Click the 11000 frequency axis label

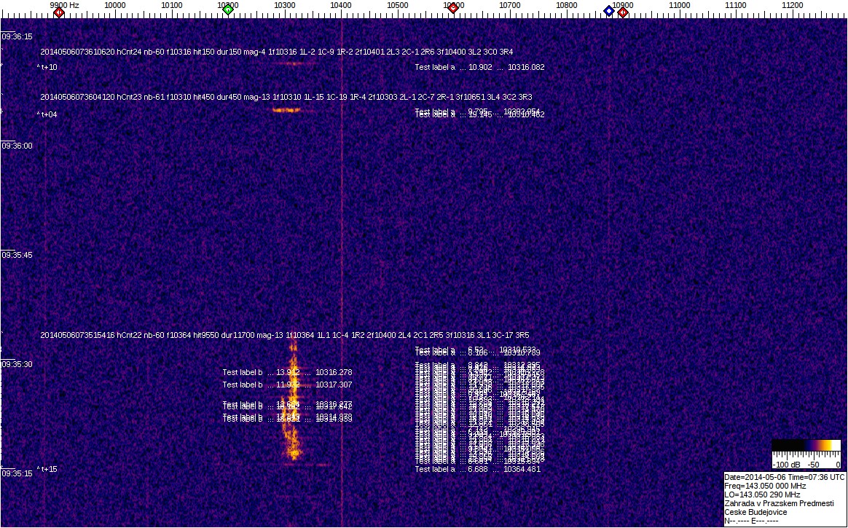point(680,5)
